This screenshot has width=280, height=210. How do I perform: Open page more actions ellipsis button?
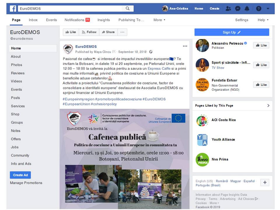click(x=122, y=32)
